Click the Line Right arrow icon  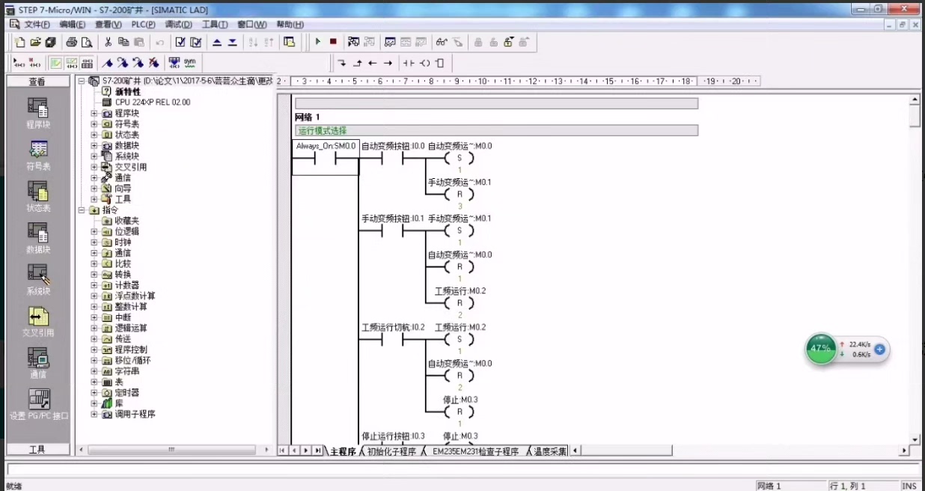388,63
